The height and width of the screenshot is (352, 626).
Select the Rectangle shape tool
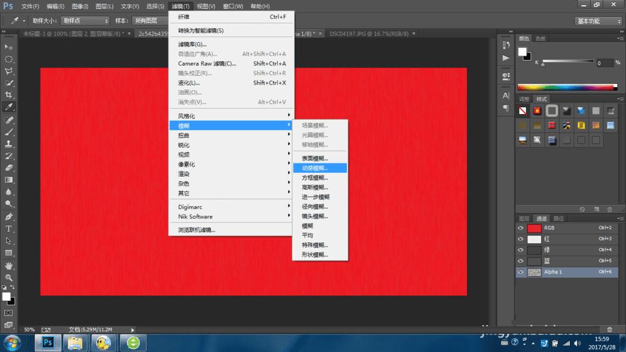click(8, 253)
